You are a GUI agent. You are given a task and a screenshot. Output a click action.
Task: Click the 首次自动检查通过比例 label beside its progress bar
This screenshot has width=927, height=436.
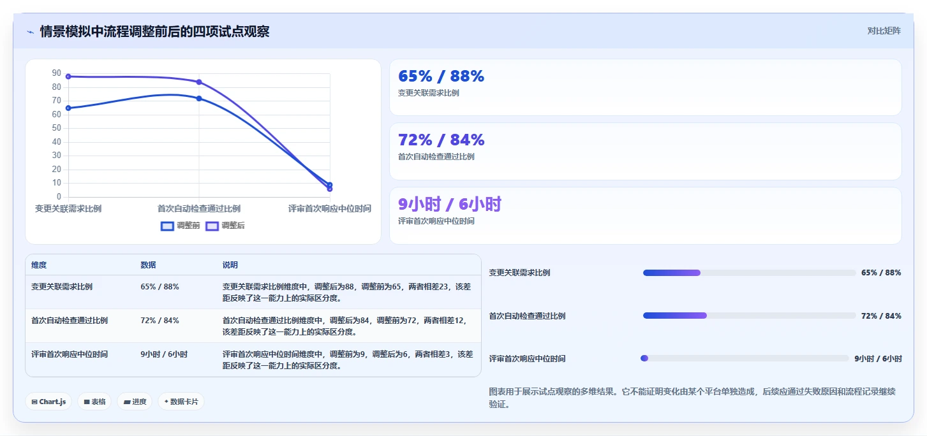(x=528, y=316)
